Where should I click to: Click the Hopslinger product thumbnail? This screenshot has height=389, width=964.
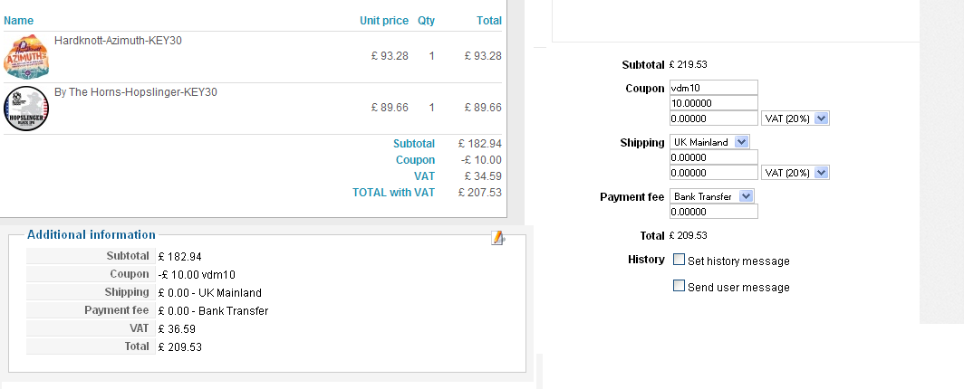[26, 109]
